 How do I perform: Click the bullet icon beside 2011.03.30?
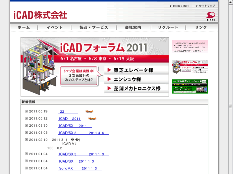point(26,125)
